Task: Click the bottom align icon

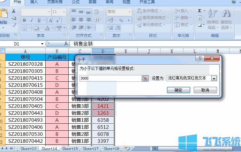Action: (88, 12)
